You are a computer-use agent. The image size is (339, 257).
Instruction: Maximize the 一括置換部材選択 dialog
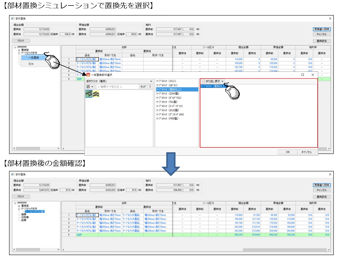pyautogui.click(x=303, y=75)
